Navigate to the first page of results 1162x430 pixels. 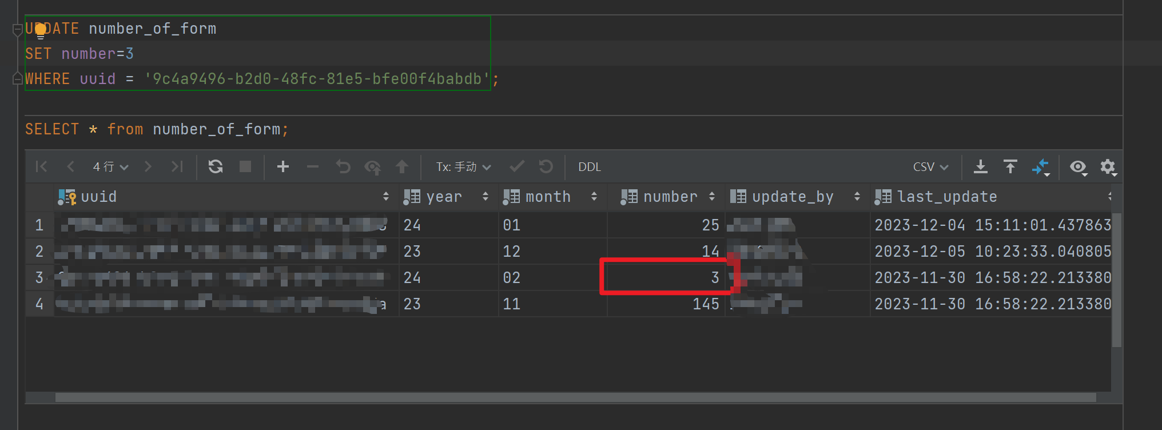point(42,166)
